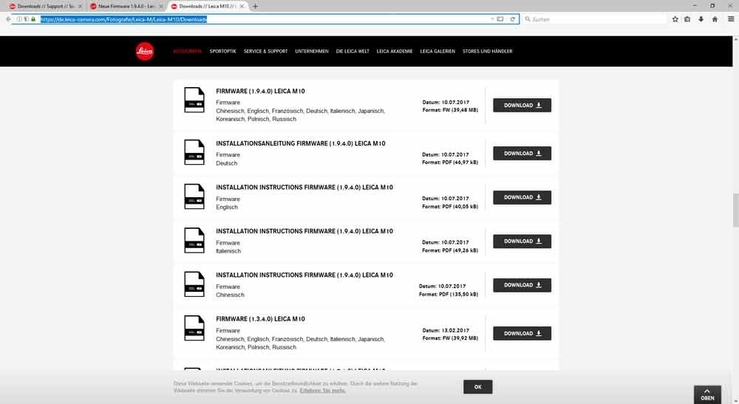
Task: Open a new browser tab
Action: pyautogui.click(x=256, y=6)
